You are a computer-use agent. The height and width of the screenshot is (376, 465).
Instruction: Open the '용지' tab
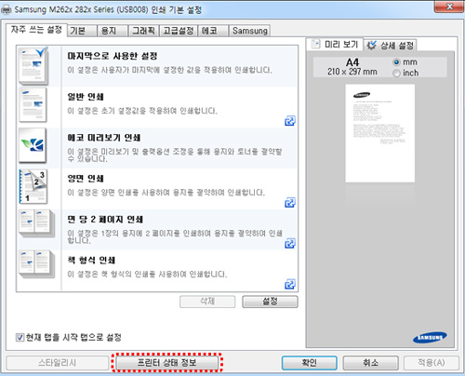(113, 31)
